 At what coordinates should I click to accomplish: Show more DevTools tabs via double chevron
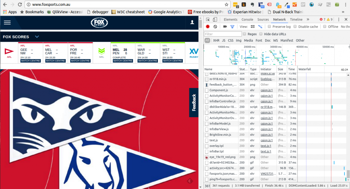308,19
